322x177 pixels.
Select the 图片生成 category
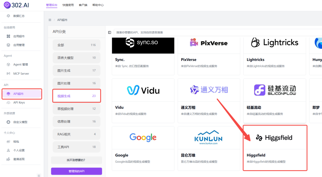pyautogui.click(x=76, y=71)
